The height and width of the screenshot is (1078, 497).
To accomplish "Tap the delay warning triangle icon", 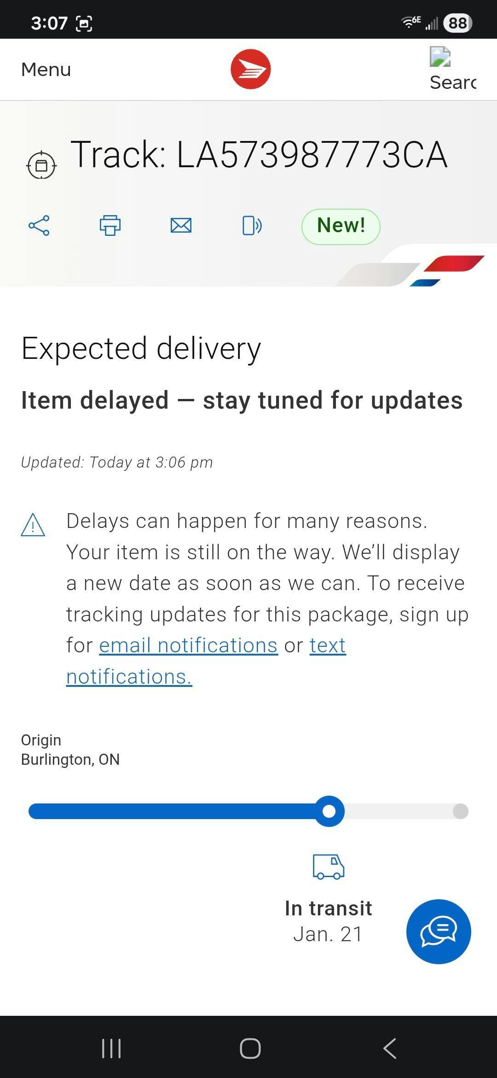I will click(x=33, y=525).
